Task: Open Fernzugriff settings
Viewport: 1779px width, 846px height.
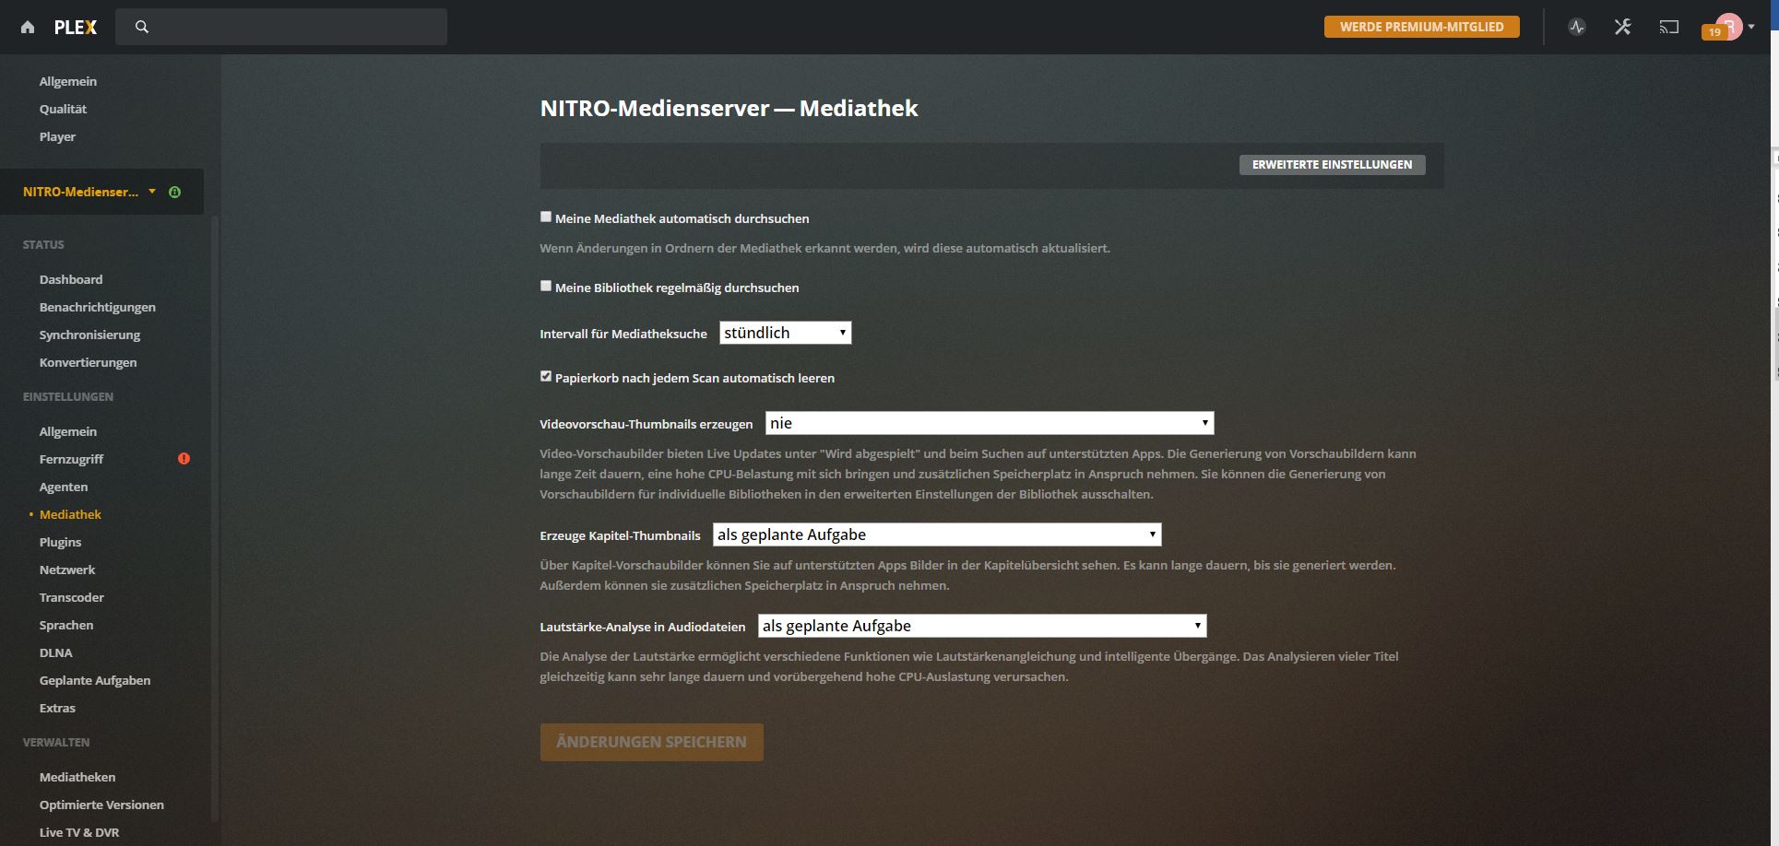Action: point(71,459)
